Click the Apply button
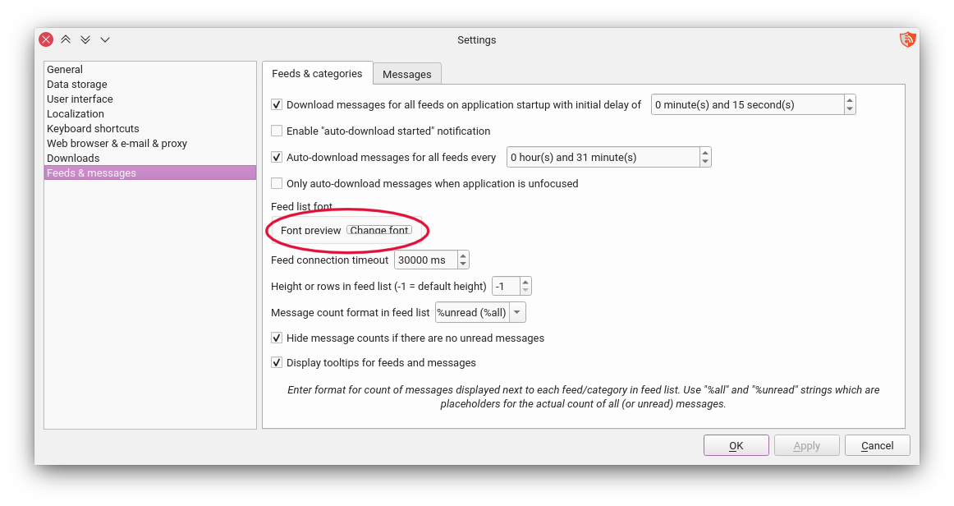Viewport: 954px width, 506px height. 807,446
